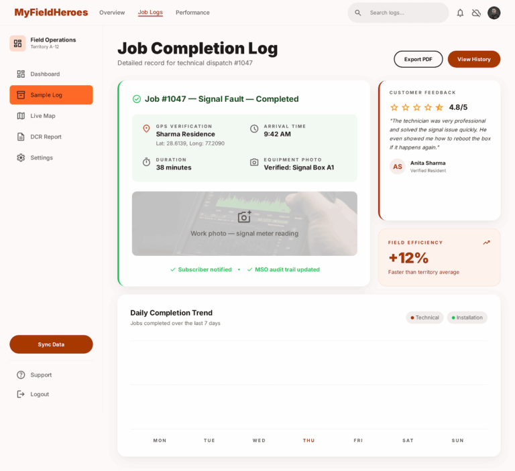The width and height of the screenshot is (515, 471).
Task: Click the arrival time clock icon
Action: tap(254, 129)
